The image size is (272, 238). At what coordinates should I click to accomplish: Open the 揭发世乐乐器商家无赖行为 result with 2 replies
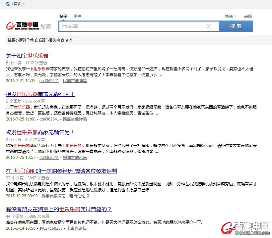[x=40, y=133]
